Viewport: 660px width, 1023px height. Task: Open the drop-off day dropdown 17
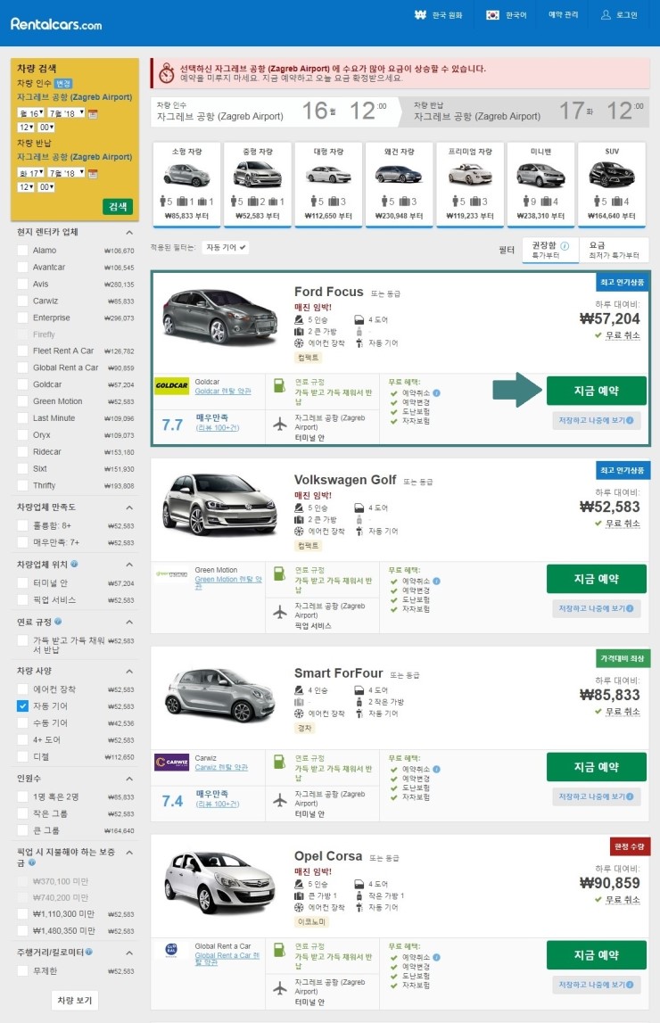coord(30,173)
